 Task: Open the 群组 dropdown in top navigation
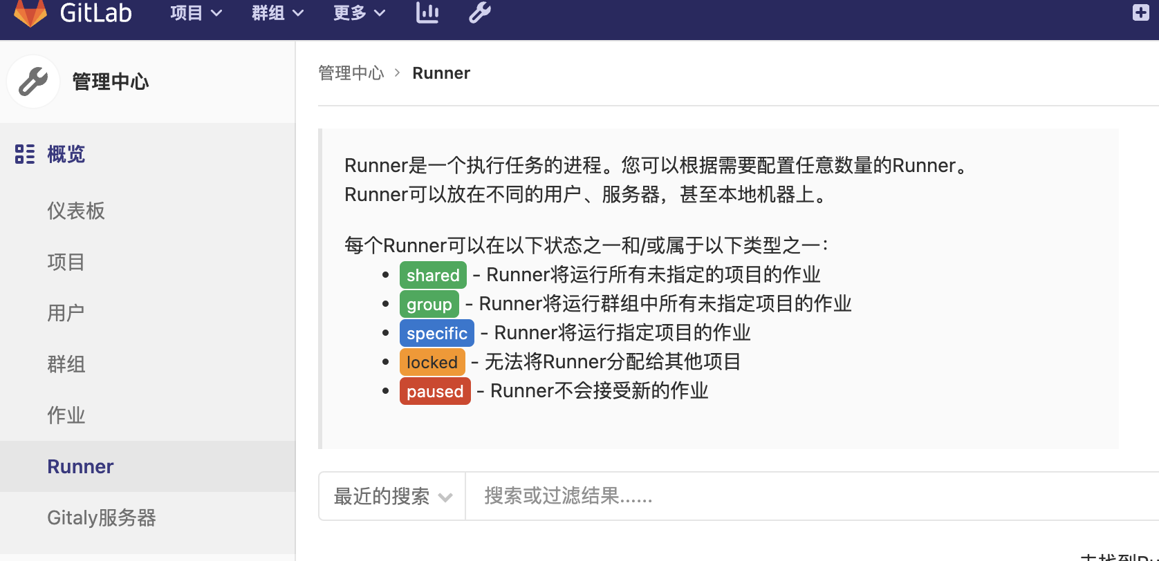coord(278,12)
